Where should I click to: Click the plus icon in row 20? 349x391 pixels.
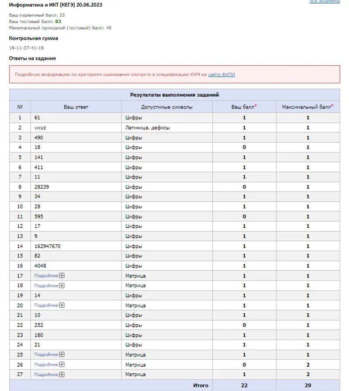(62, 305)
